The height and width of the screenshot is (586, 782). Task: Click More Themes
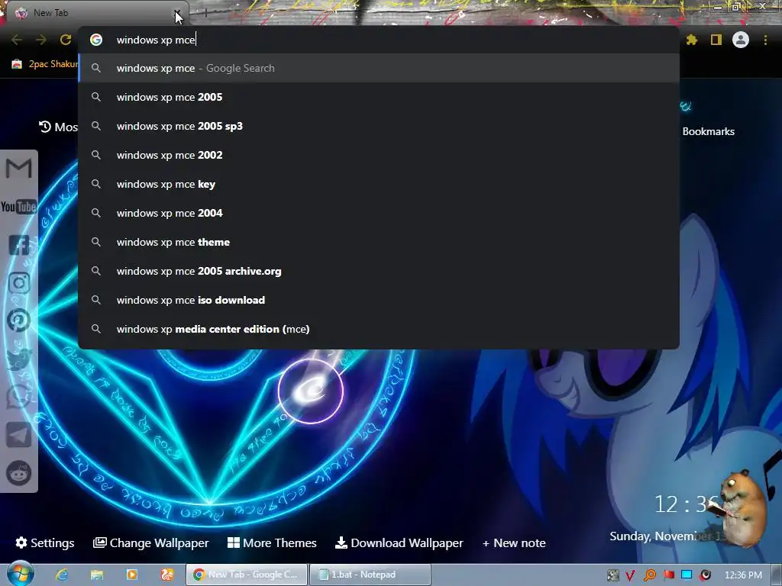[x=272, y=543]
